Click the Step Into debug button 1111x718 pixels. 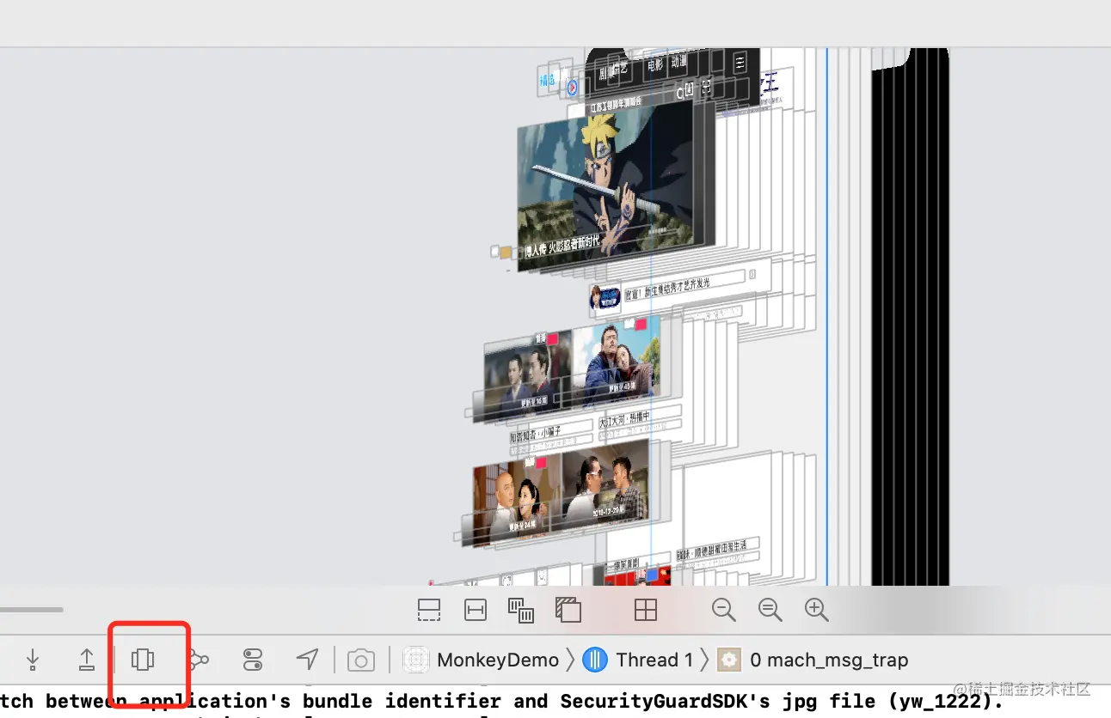(x=33, y=660)
